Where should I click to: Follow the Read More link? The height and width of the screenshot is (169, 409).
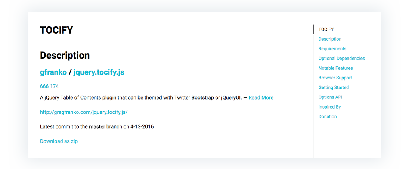pyautogui.click(x=261, y=98)
